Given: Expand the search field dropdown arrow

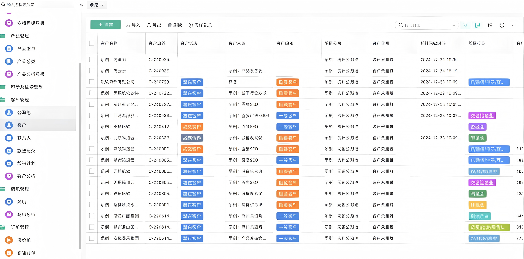Looking at the screenshot, I should [x=454, y=25].
